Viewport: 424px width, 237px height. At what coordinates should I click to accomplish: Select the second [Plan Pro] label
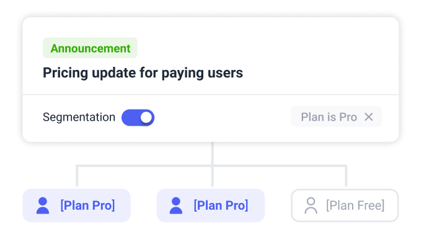[x=221, y=205]
